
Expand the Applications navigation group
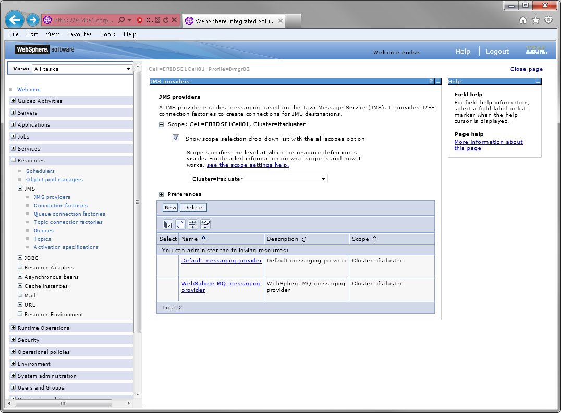[13, 124]
